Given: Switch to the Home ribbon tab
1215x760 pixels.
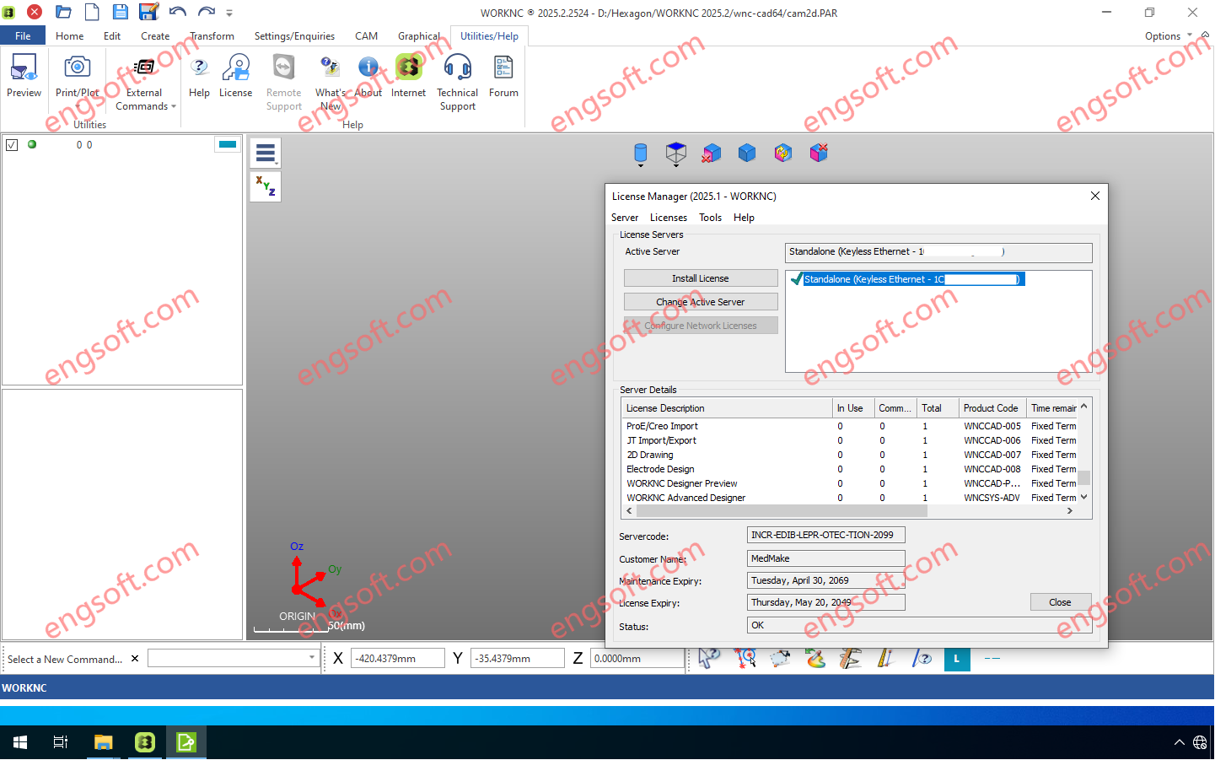Looking at the screenshot, I should [x=70, y=36].
